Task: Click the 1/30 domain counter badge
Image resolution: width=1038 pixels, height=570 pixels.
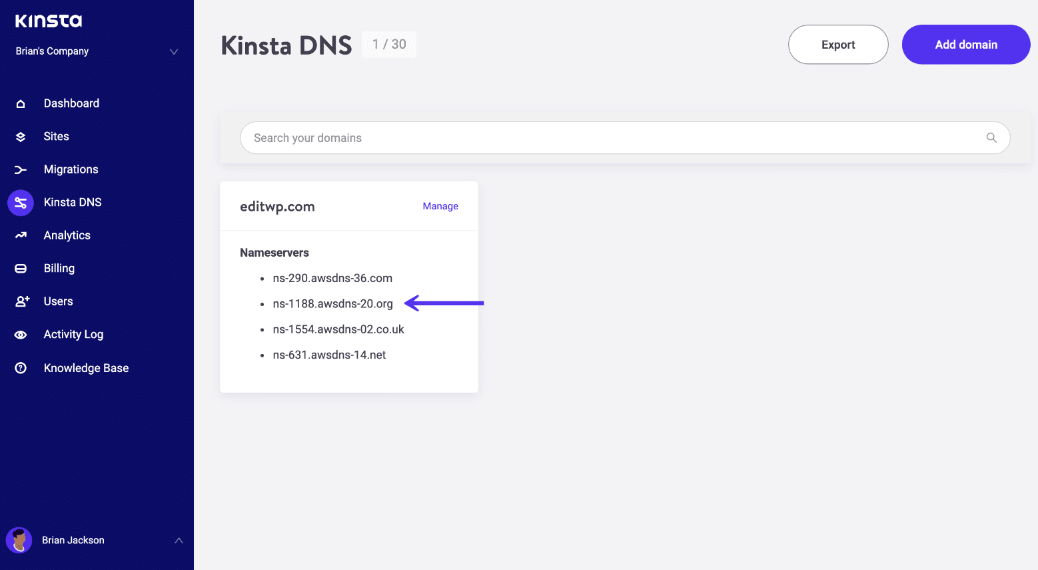Action: pyautogui.click(x=388, y=44)
